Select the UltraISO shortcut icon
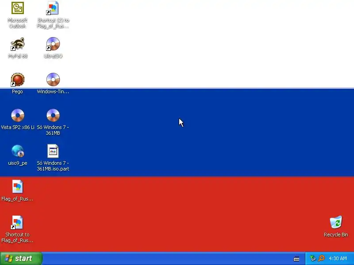 pos(53,44)
